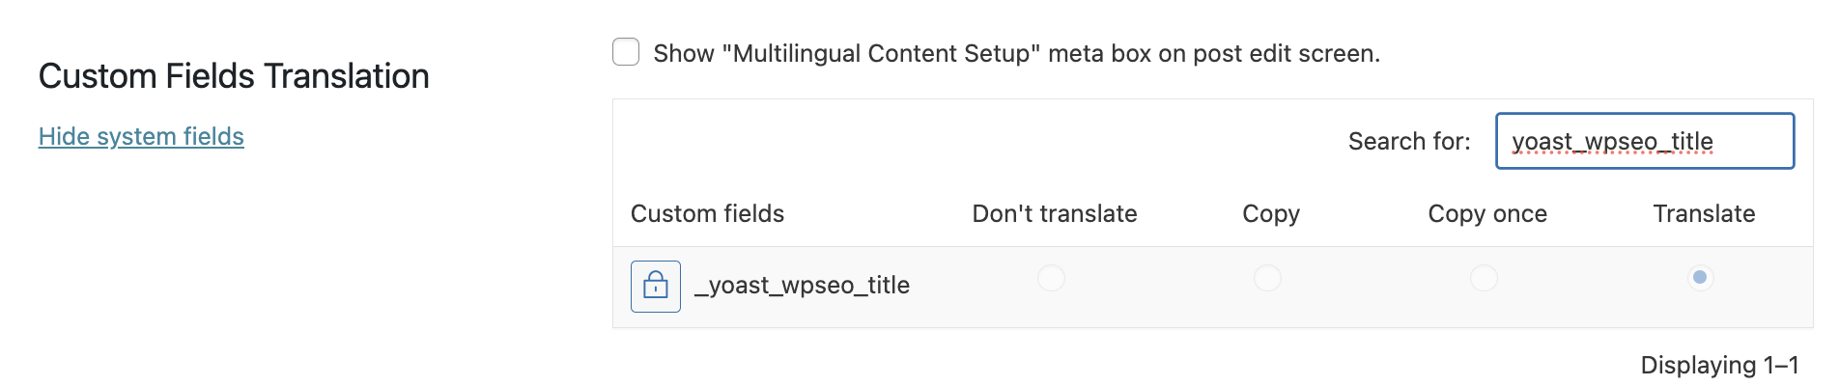Click the Translate column header
The width and height of the screenshot is (1839, 386).
pyautogui.click(x=1703, y=213)
